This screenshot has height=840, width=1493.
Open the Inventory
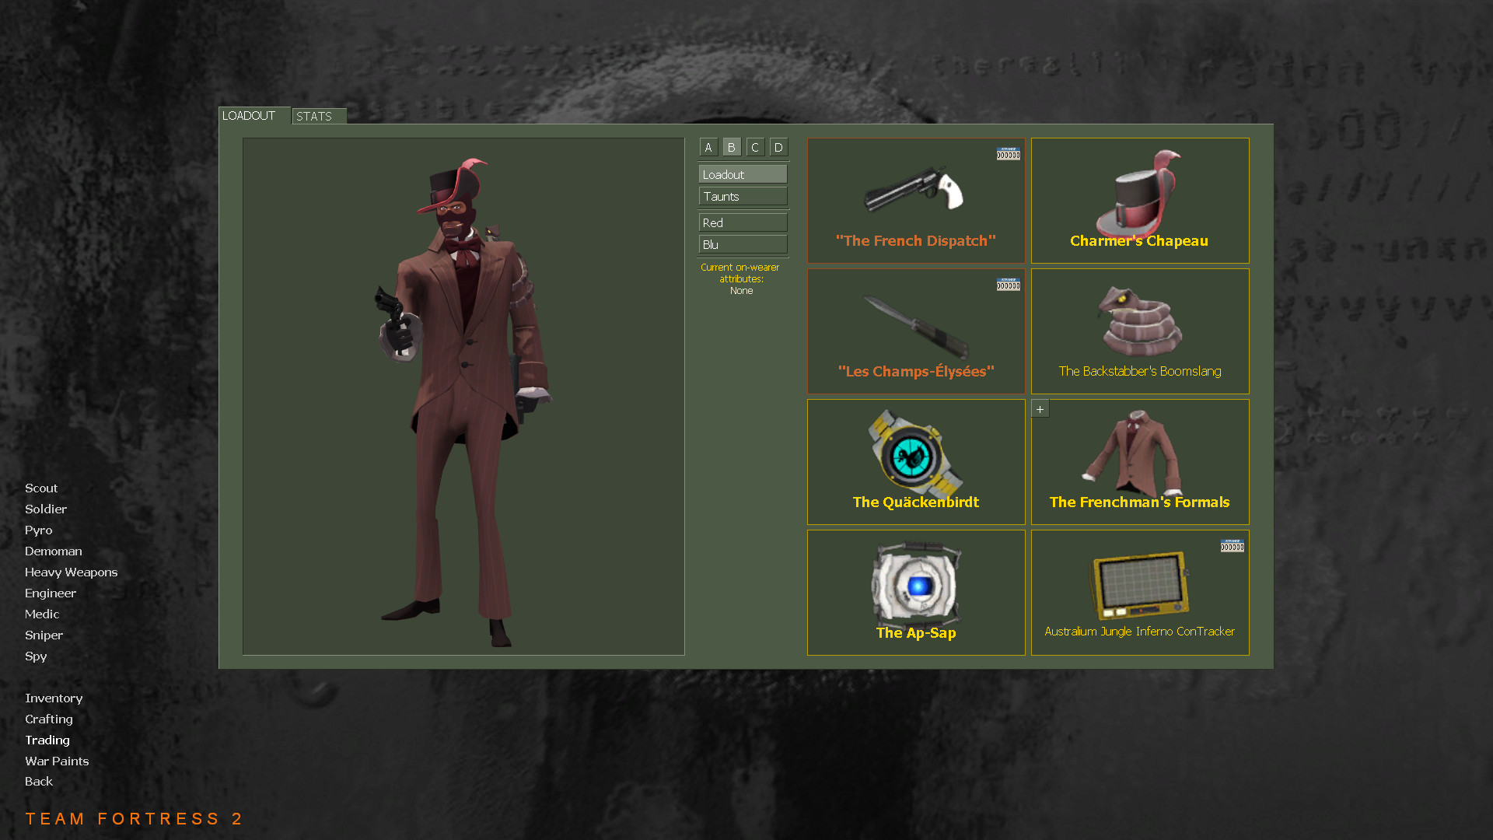[54, 698]
